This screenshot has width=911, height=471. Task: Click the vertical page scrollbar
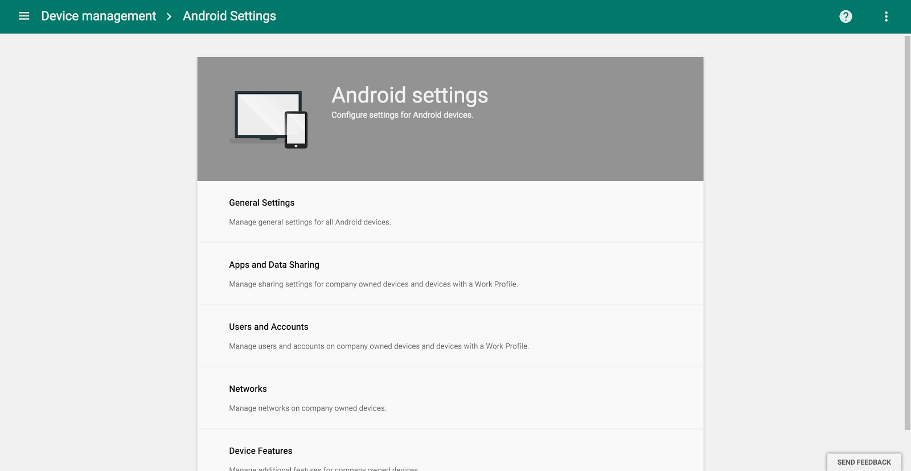pyautogui.click(x=908, y=232)
